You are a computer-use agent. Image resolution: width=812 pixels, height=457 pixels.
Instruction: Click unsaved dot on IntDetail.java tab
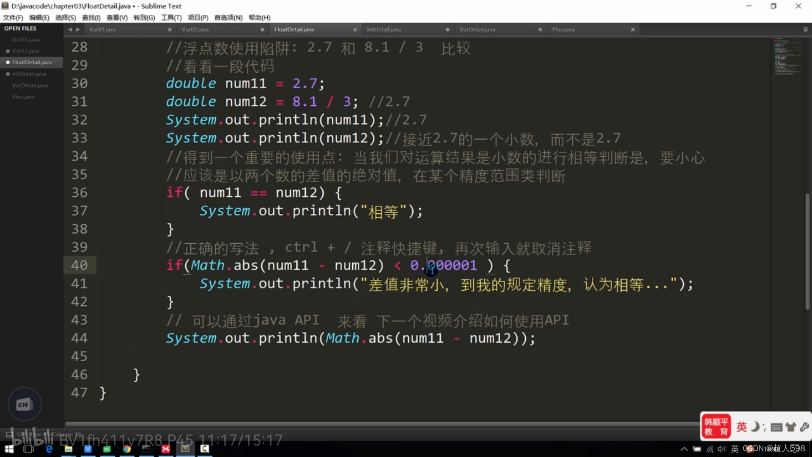(x=447, y=30)
